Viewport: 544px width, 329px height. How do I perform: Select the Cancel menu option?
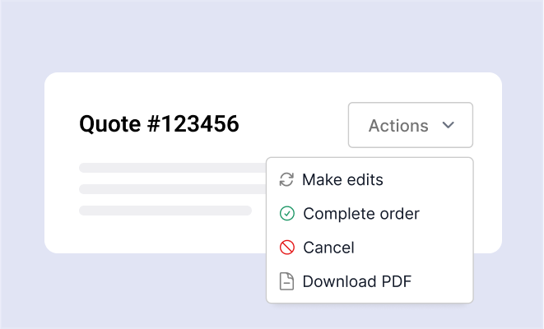coord(328,248)
